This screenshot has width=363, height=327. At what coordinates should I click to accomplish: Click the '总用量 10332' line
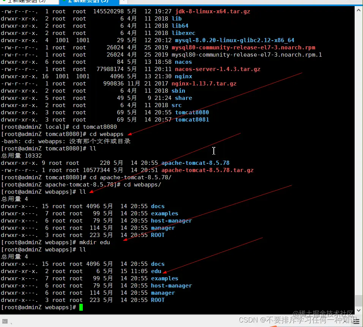(x=21, y=156)
